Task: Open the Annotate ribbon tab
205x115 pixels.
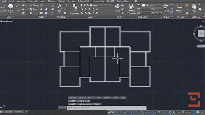Action: [x=21, y=1]
